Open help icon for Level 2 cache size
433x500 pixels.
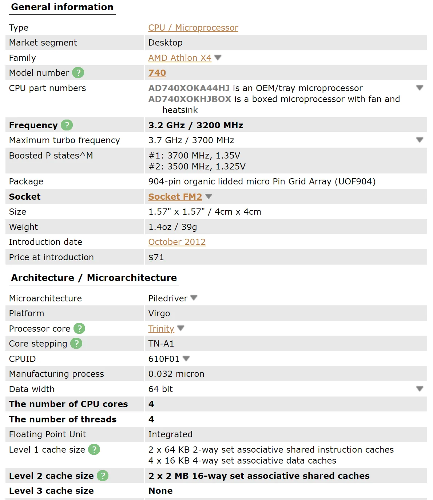pyautogui.click(x=103, y=476)
